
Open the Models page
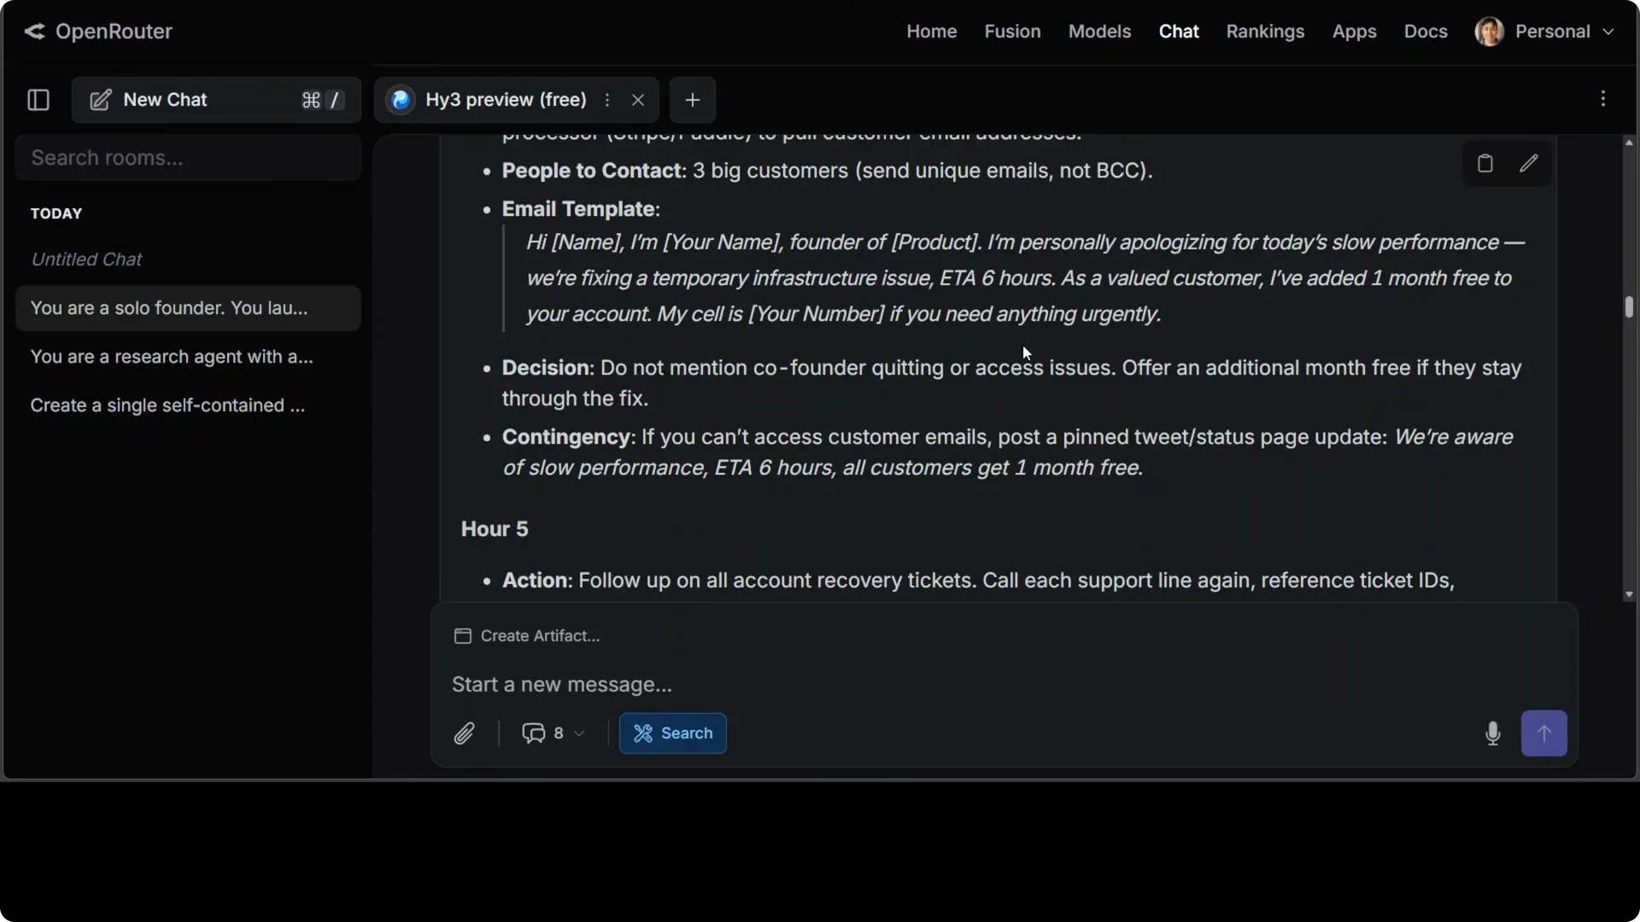click(1099, 32)
